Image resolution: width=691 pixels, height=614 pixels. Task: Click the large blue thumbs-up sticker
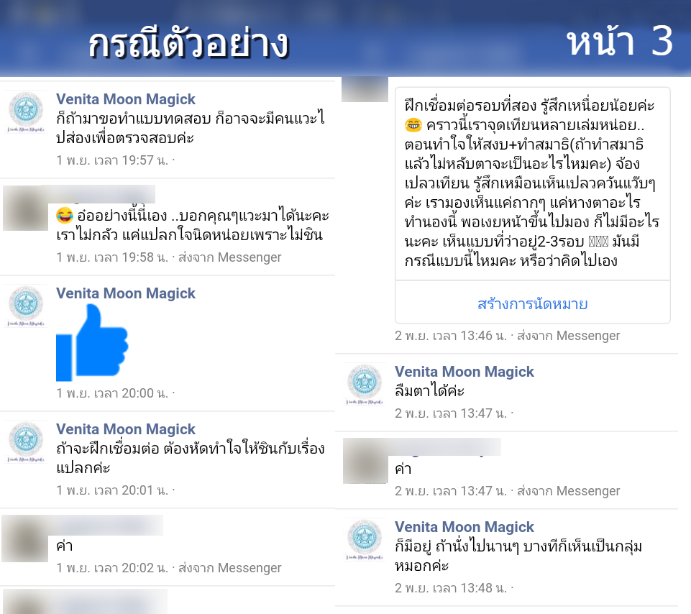(92, 342)
